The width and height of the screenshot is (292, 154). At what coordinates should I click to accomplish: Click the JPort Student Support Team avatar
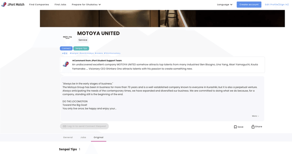(x=66, y=64)
